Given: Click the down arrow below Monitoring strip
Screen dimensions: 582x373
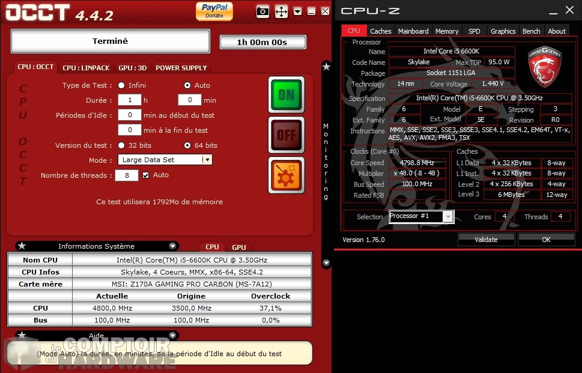Looking at the screenshot, I should [x=326, y=262].
